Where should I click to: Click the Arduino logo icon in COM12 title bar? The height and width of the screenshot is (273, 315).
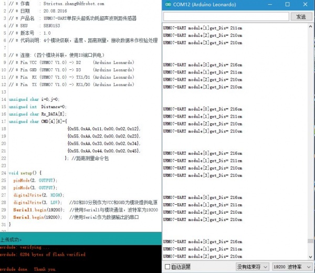pos(168,4)
